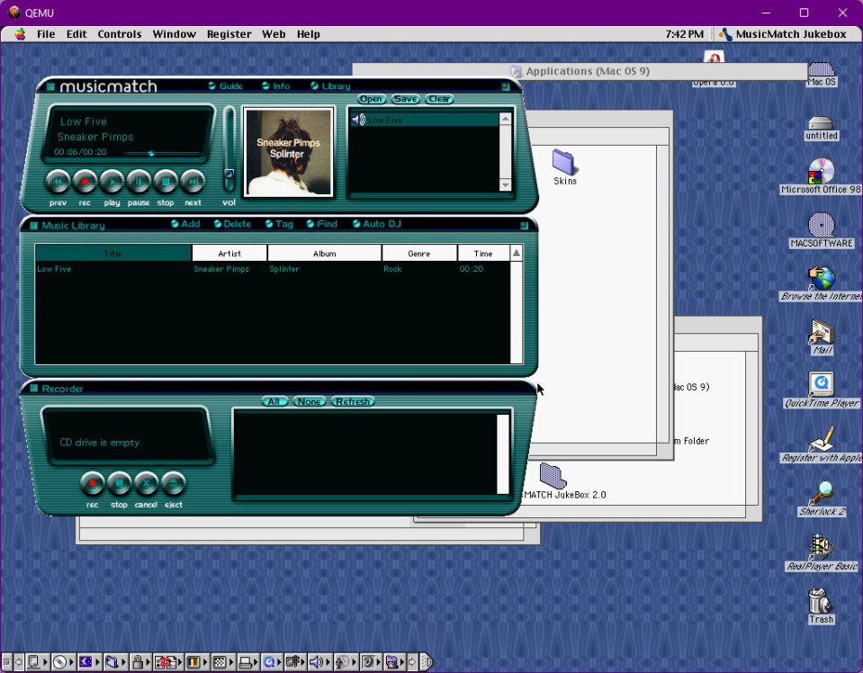Skip to next track
The image size is (863, 673).
(193, 181)
